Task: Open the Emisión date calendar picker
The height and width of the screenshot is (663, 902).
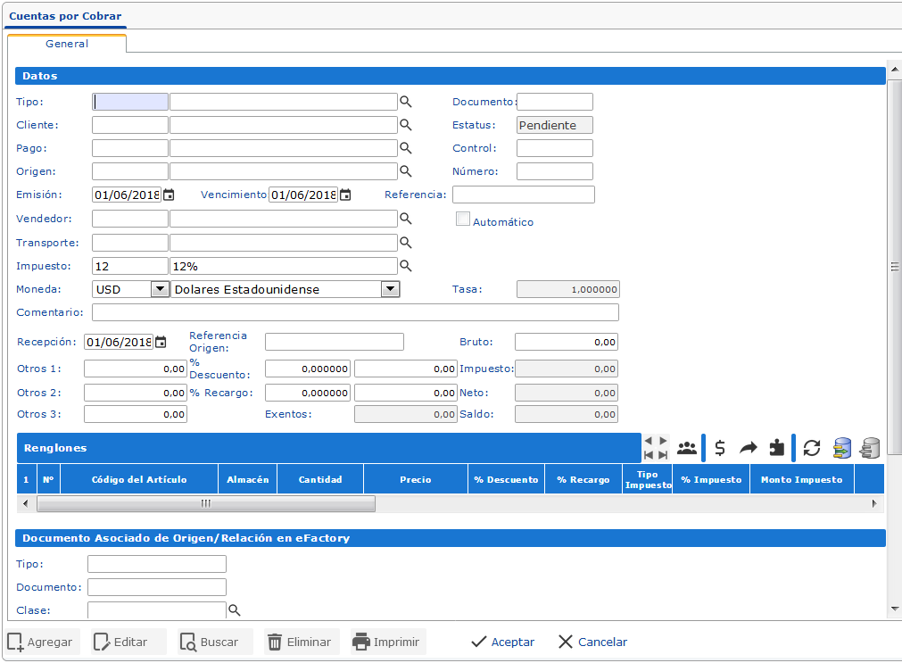Action: (x=169, y=195)
